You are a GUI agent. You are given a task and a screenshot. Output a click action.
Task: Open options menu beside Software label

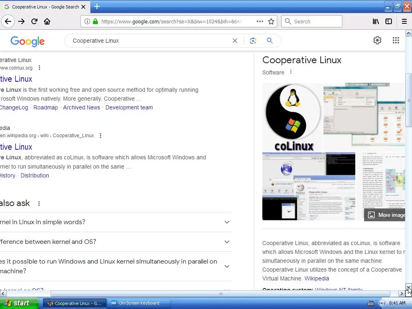point(290,72)
